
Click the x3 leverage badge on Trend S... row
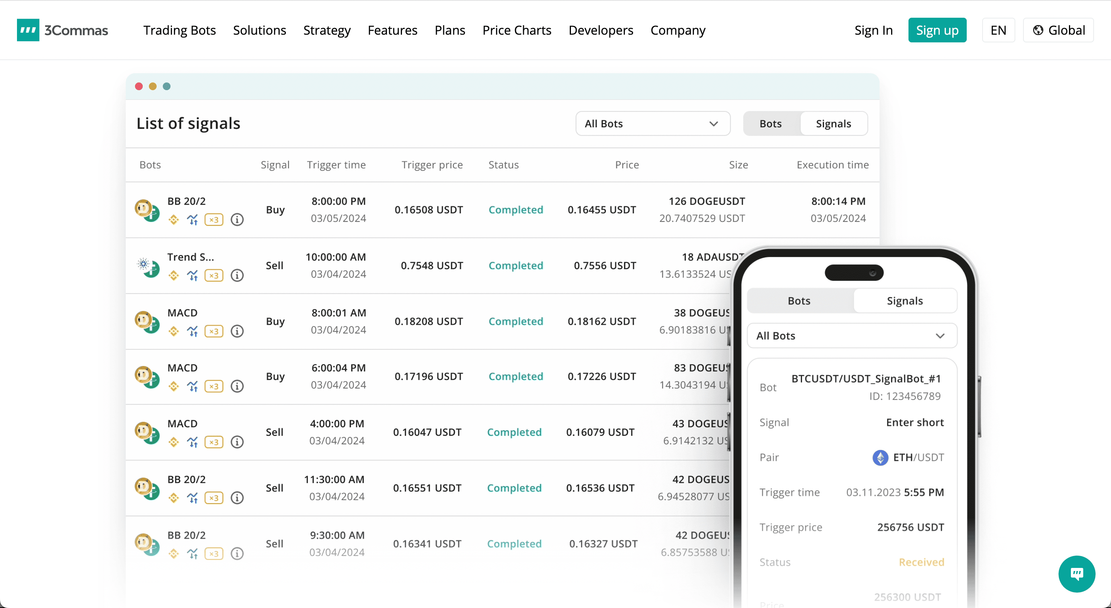[213, 275]
